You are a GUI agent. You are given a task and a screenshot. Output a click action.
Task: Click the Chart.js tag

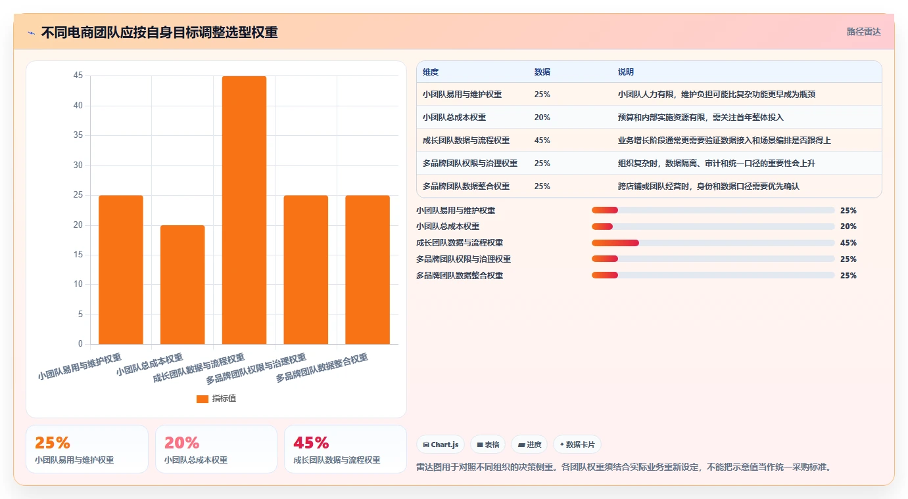(441, 445)
